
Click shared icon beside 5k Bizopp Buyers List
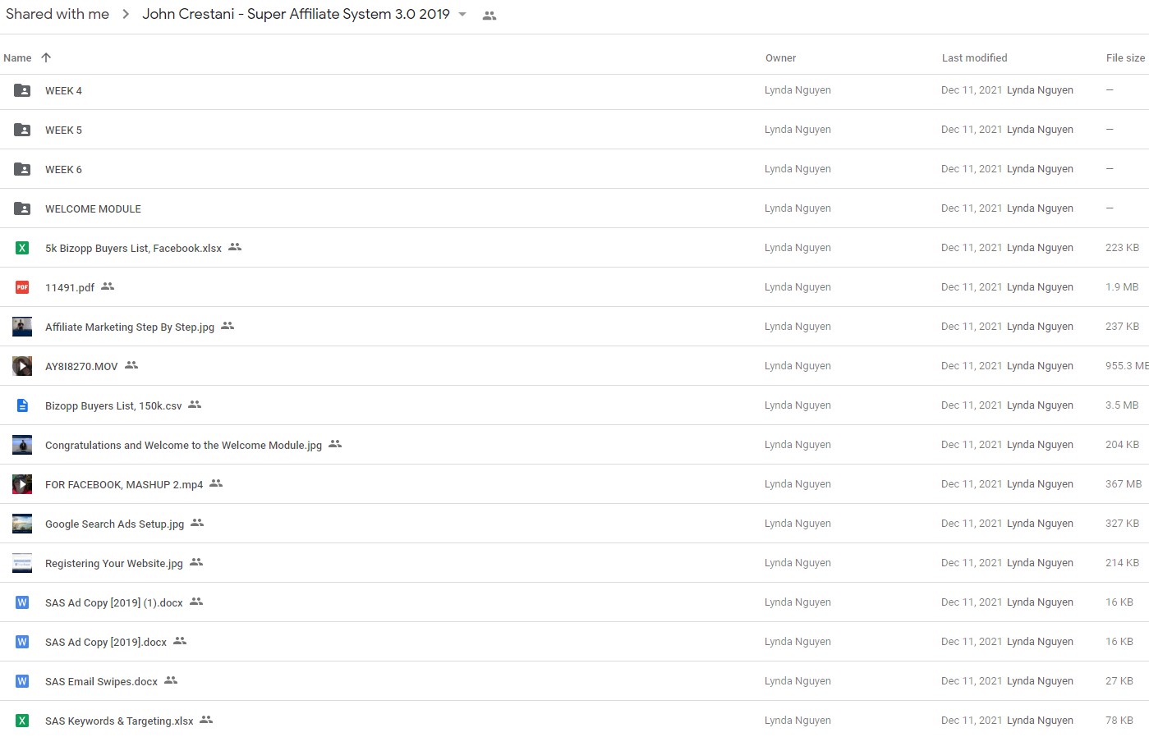point(235,247)
